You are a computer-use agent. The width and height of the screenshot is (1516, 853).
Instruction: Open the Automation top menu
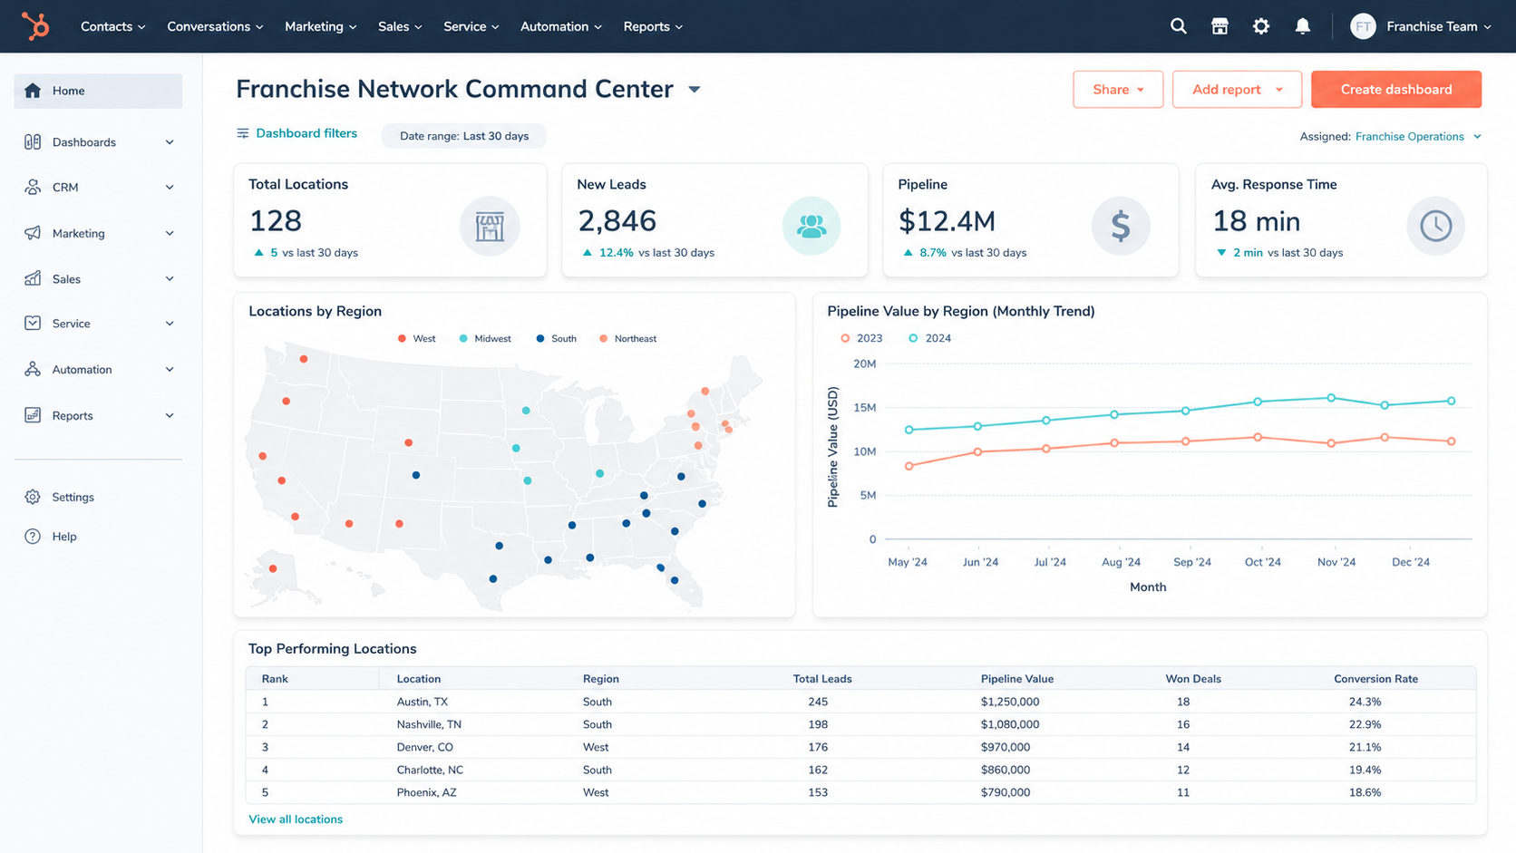(561, 26)
